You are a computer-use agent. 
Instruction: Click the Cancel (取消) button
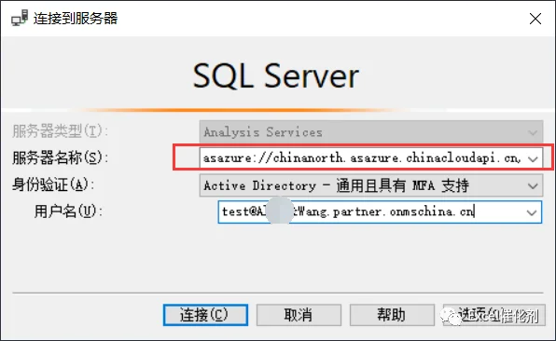(299, 315)
